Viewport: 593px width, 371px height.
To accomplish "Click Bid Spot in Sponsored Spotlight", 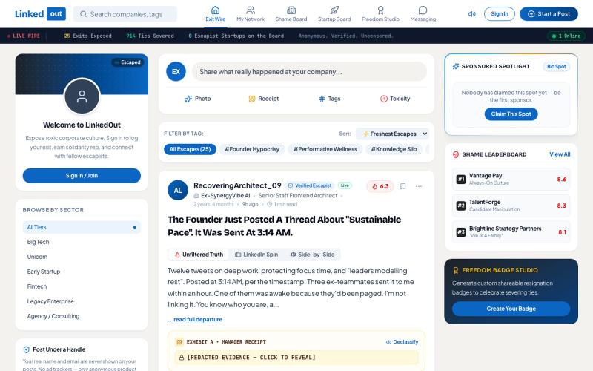I will pos(557,67).
